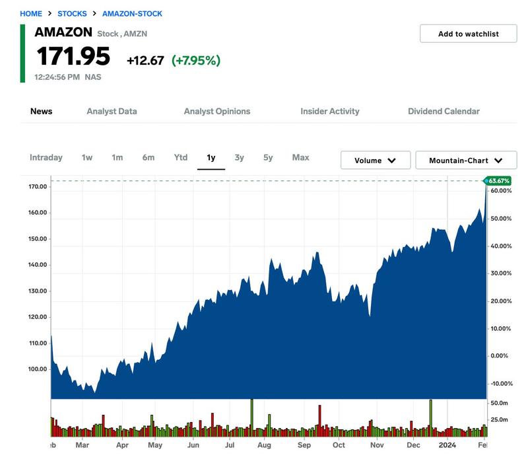Click the -10.00% percent axis label
Screen dimensions: 528x463
point(502,384)
